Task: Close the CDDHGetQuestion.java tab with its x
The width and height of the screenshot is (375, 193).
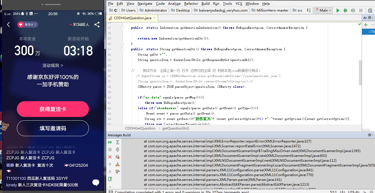Action: pyautogui.click(x=154, y=18)
